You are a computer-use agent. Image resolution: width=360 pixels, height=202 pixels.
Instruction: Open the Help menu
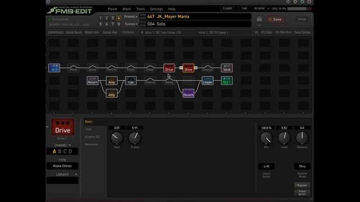tap(172, 9)
